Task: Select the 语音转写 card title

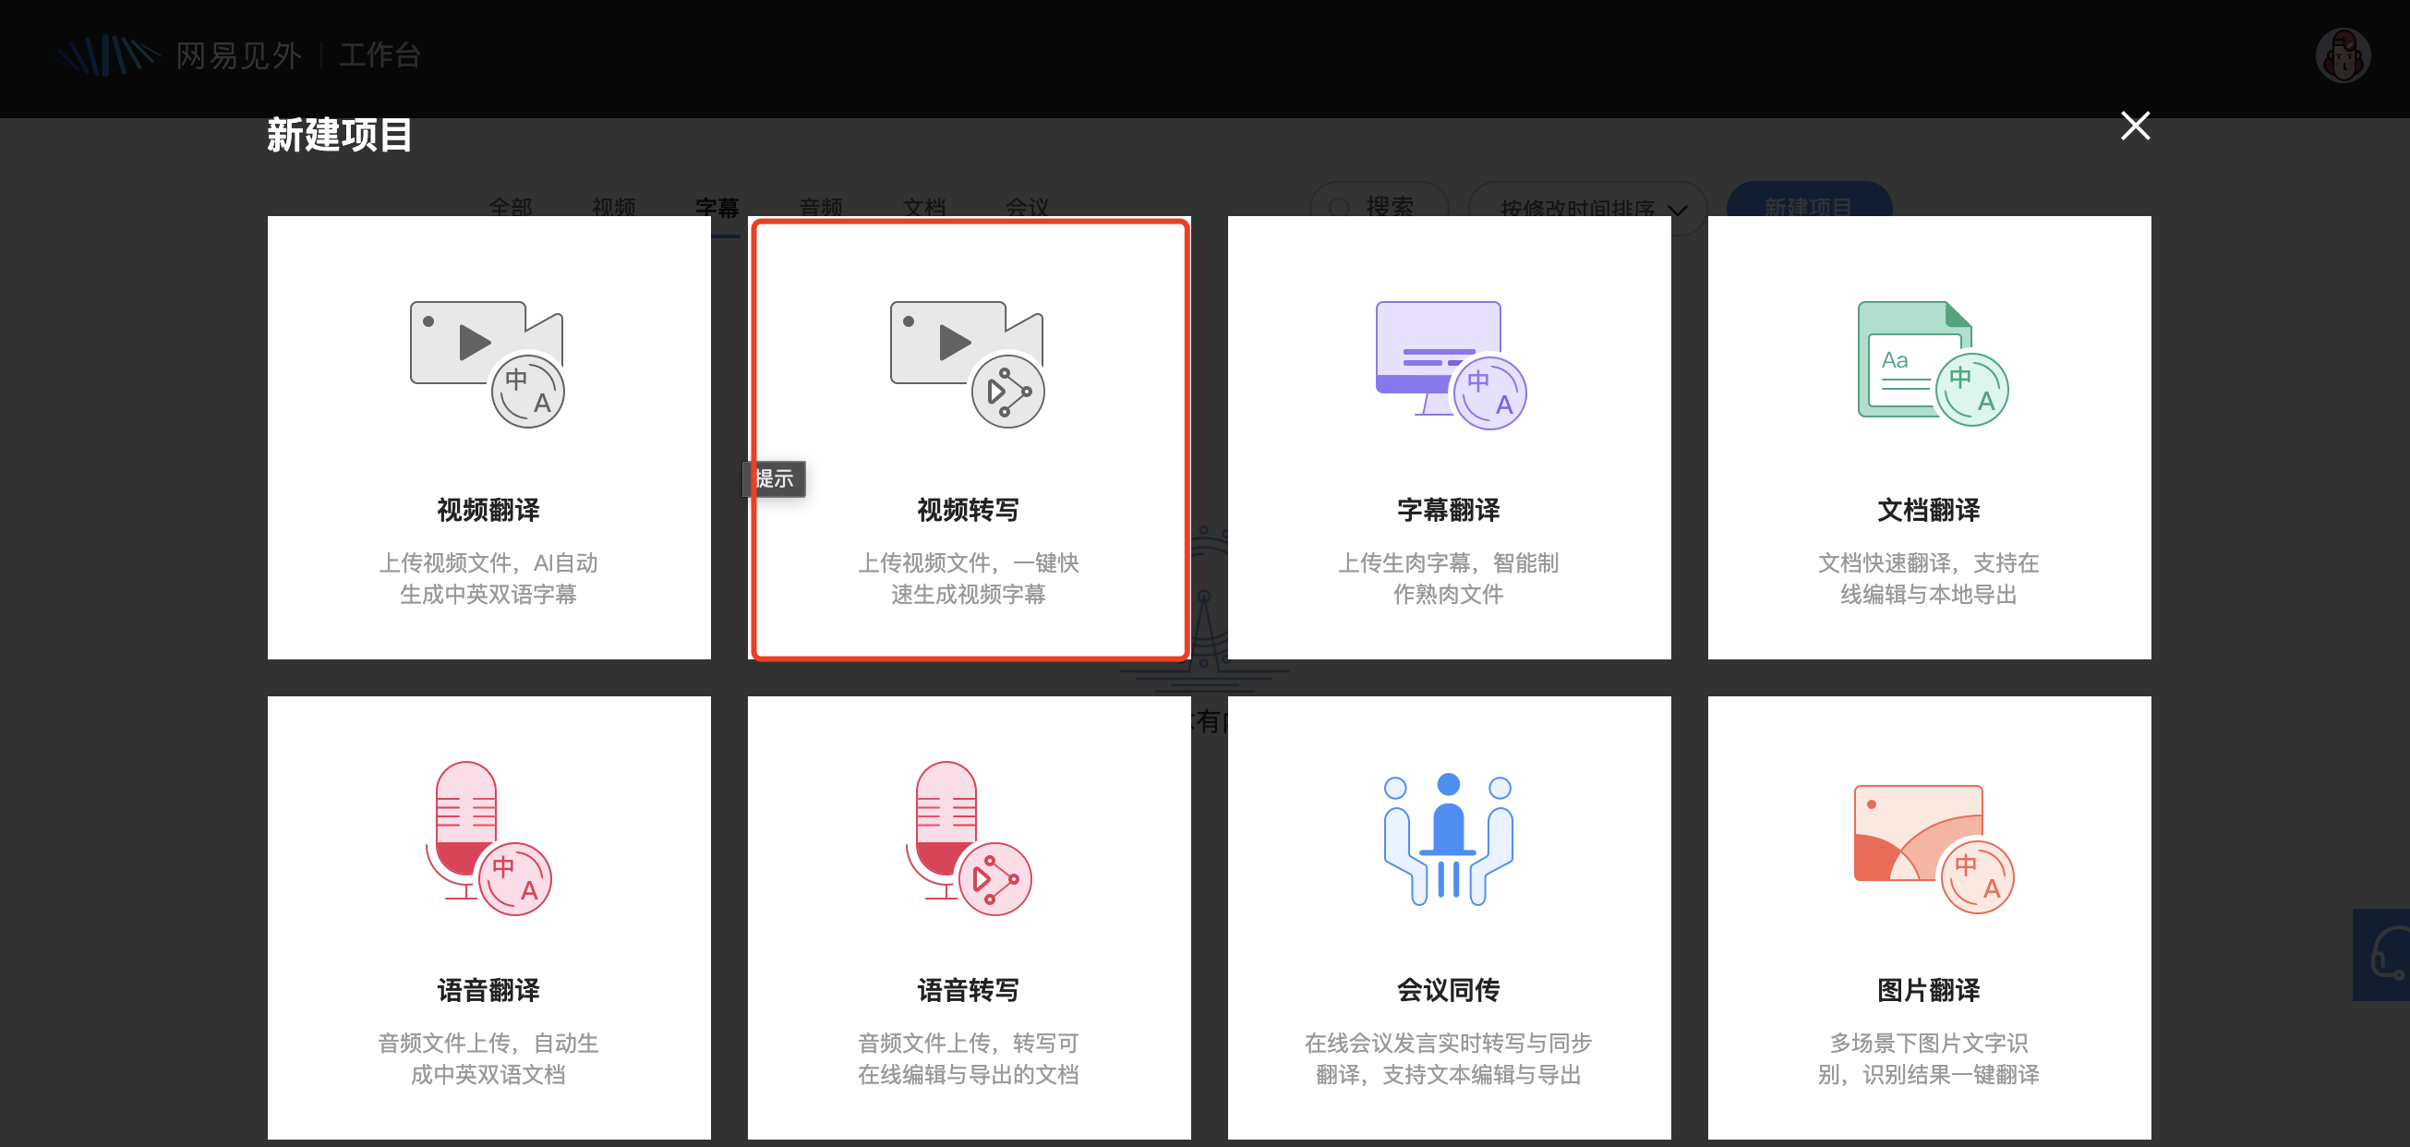Action: pyautogui.click(x=969, y=990)
